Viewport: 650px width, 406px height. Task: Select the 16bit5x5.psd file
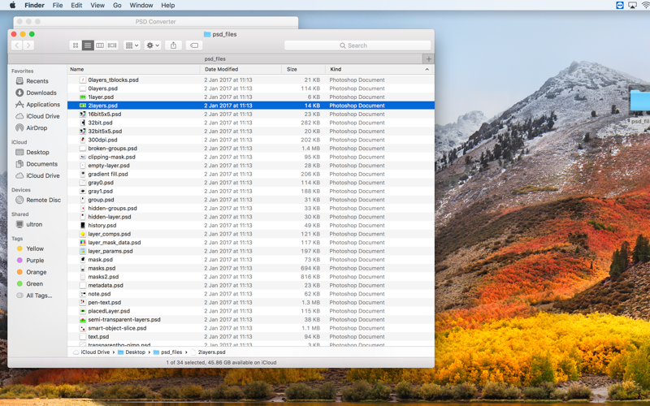tap(251, 114)
